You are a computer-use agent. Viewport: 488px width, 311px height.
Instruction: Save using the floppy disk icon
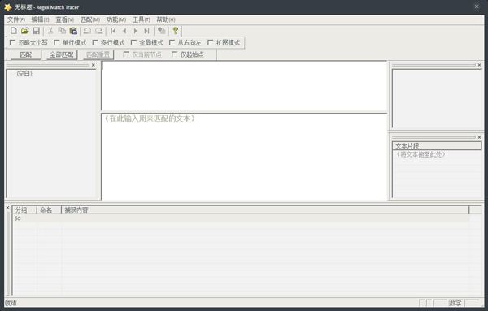tap(36, 31)
